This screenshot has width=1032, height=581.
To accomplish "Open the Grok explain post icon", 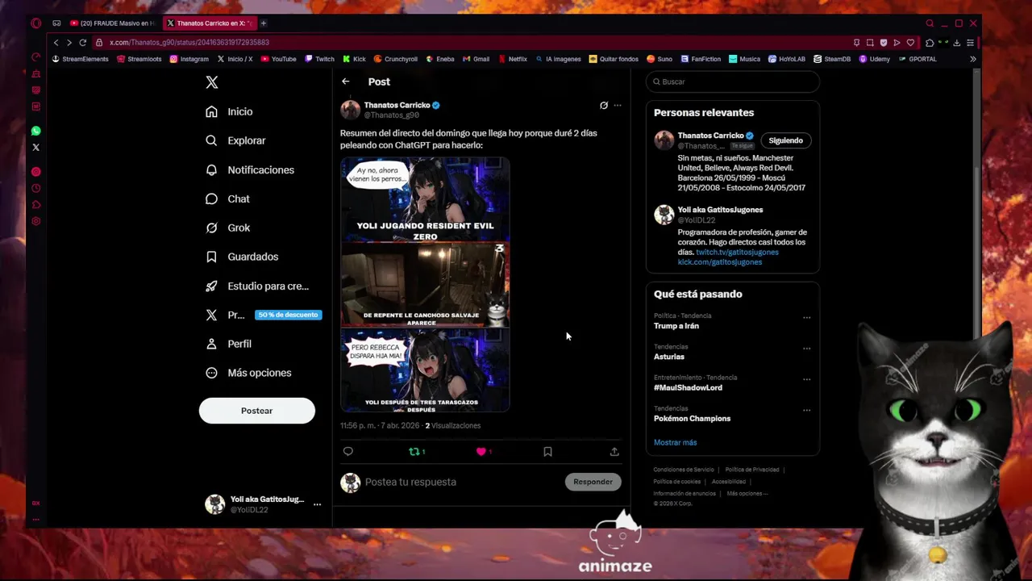I will pyautogui.click(x=603, y=105).
